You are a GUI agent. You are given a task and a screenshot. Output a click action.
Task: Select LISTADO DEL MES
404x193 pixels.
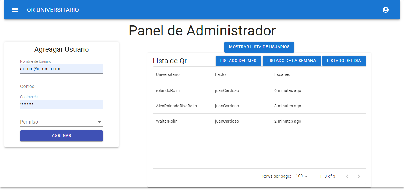(x=238, y=61)
